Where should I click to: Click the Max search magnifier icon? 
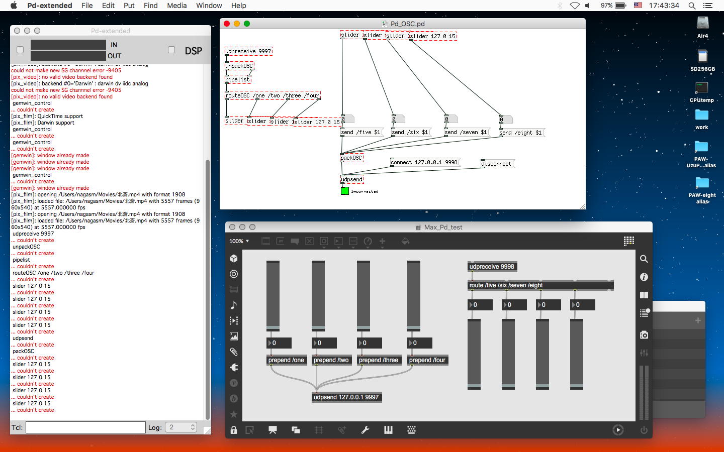tap(644, 259)
